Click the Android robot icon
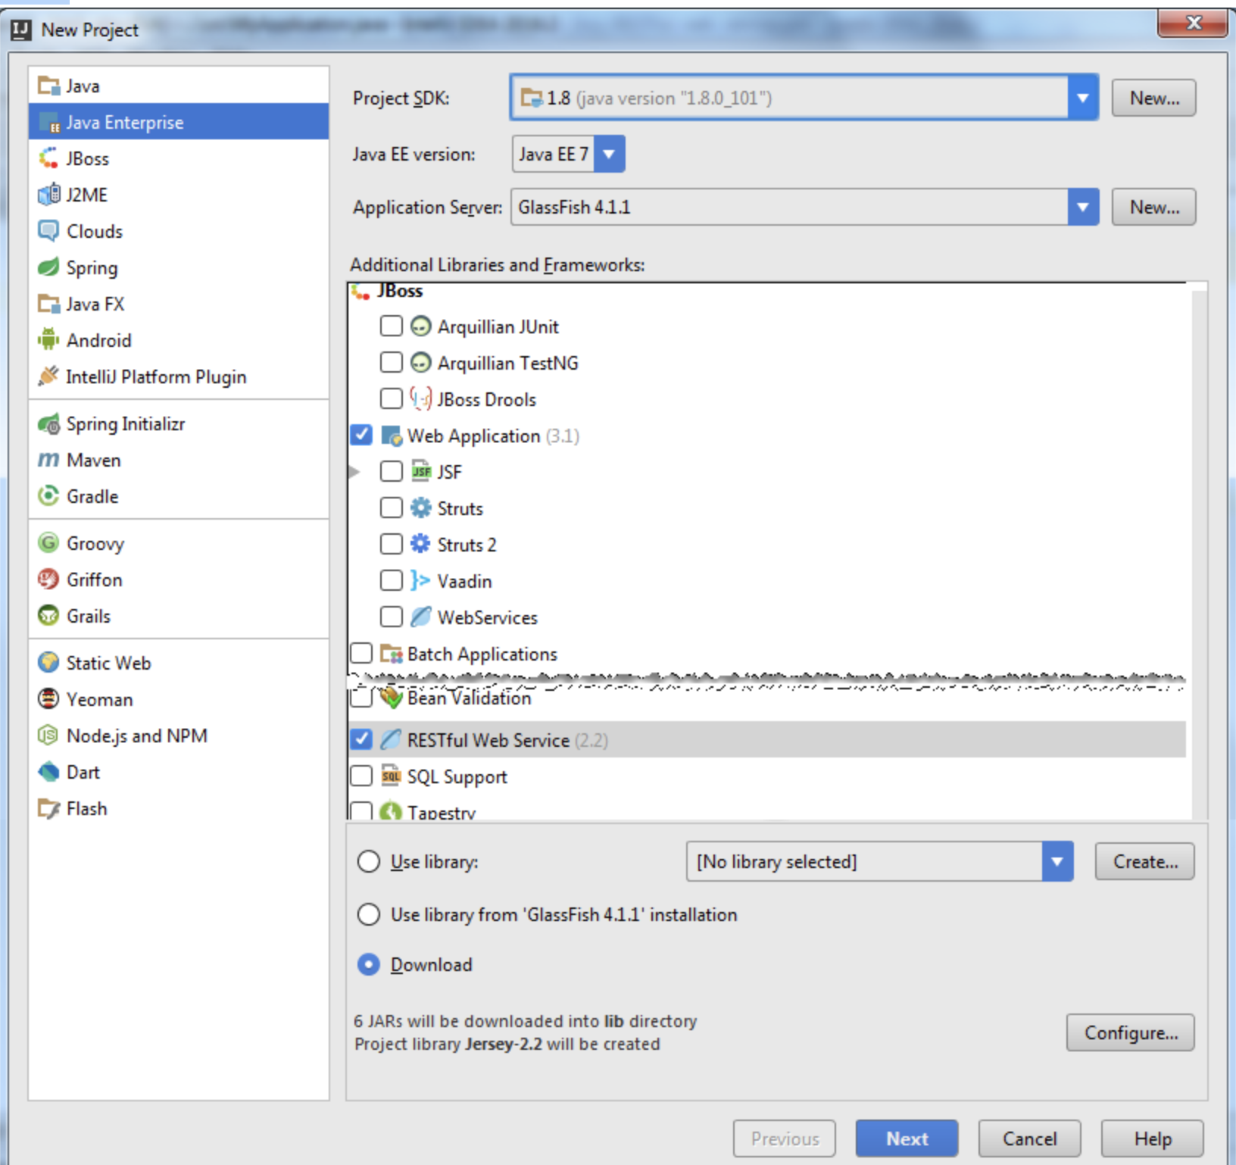Screen dimensions: 1236x1165 point(49,340)
